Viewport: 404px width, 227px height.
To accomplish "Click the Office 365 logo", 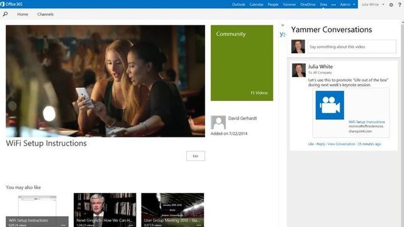I will [11, 4].
